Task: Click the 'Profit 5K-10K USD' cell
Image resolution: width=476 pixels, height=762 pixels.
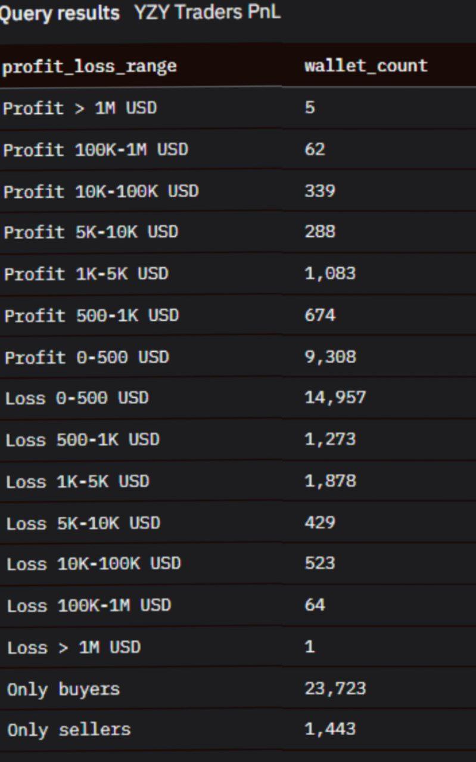Action: (x=91, y=232)
